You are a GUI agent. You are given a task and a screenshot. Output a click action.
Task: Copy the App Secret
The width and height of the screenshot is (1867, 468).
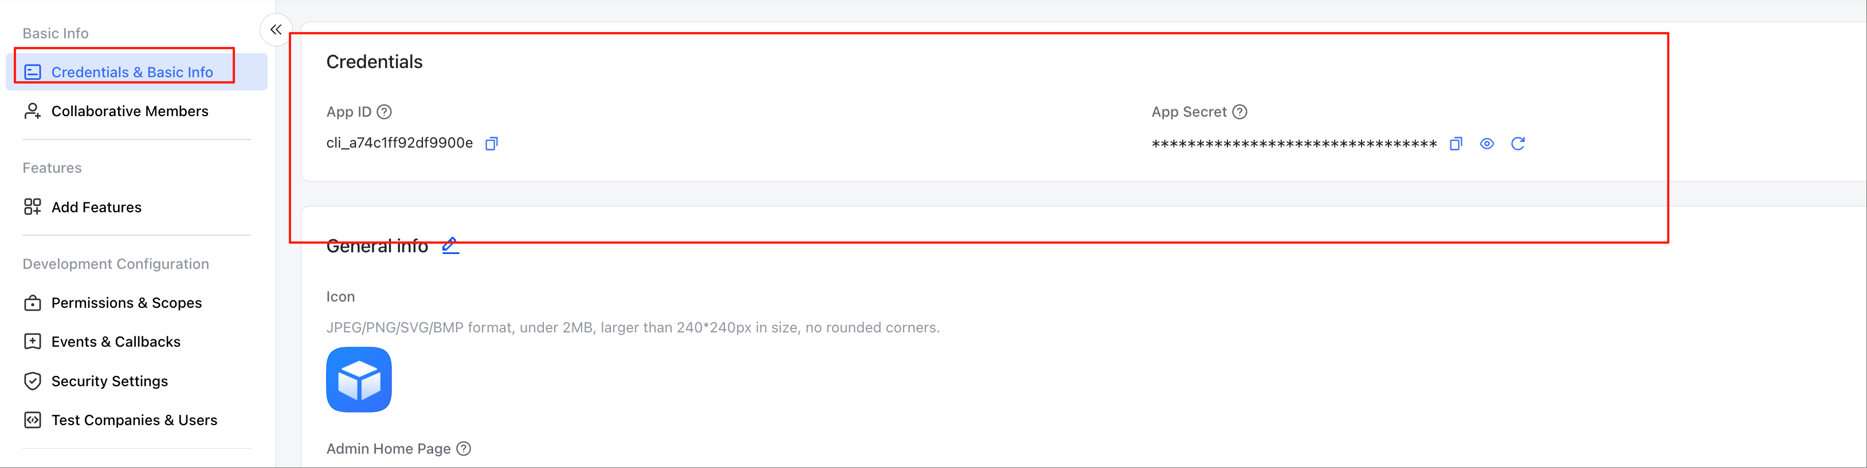point(1456,144)
